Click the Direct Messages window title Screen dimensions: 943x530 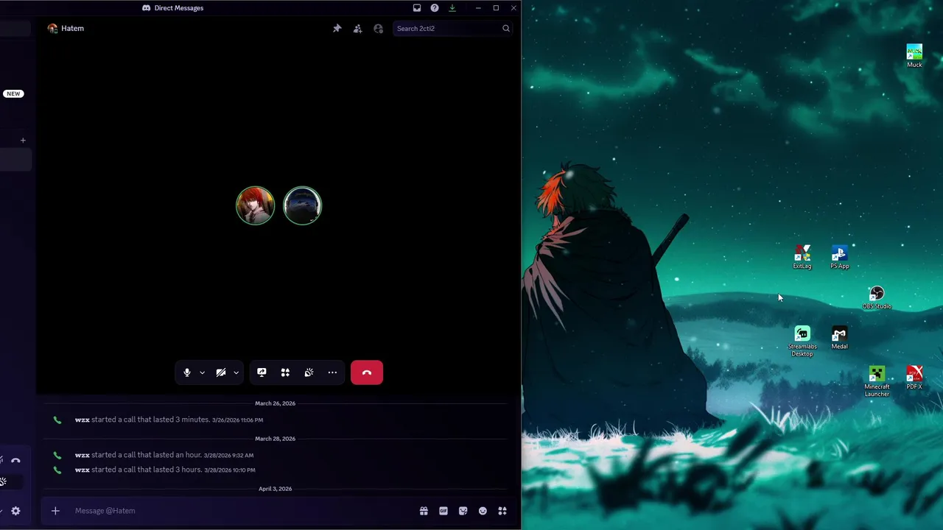point(179,8)
